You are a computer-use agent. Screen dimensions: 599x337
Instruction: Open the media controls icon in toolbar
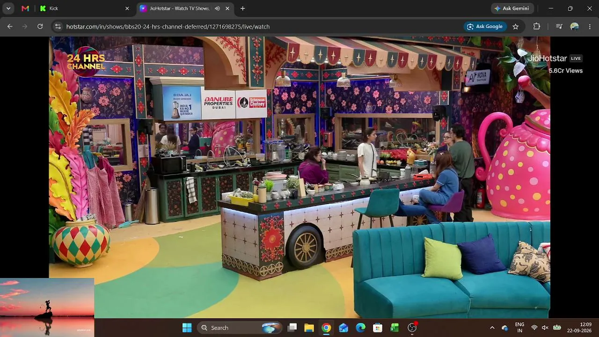click(x=559, y=27)
